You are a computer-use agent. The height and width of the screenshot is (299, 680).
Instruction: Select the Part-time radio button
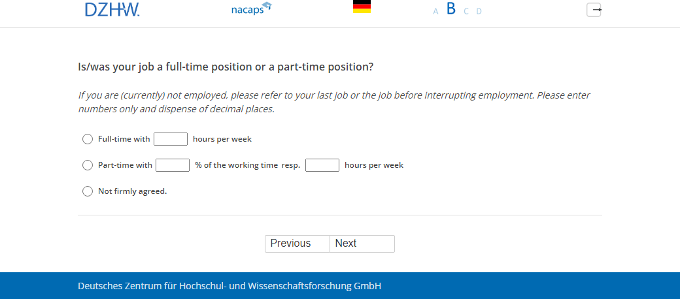point(88,165)
